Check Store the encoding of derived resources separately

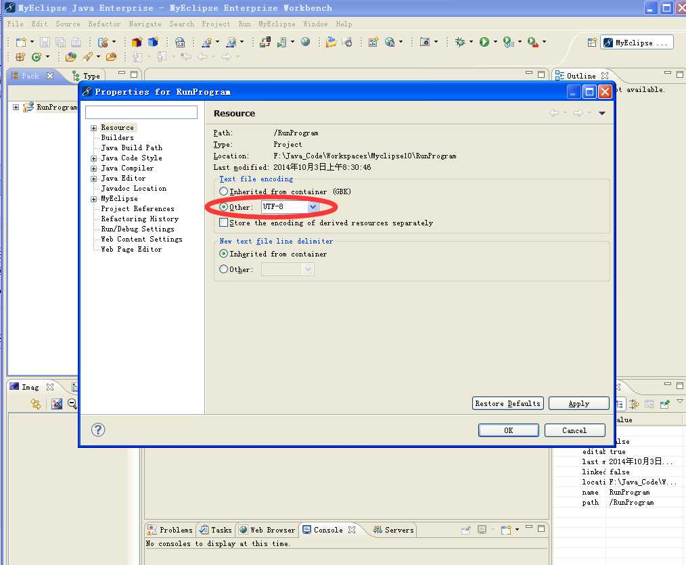pyautogui.click(x=223, y=223)
